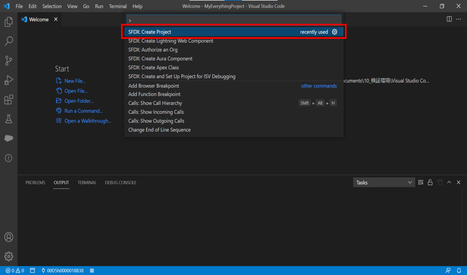Toggle the output scroll lock icon
467x275 pixels.
click(430, 182)
